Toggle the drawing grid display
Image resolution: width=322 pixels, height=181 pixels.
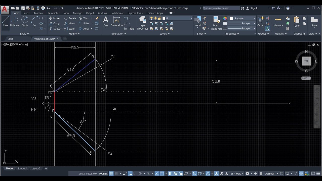tap(111, 173)
